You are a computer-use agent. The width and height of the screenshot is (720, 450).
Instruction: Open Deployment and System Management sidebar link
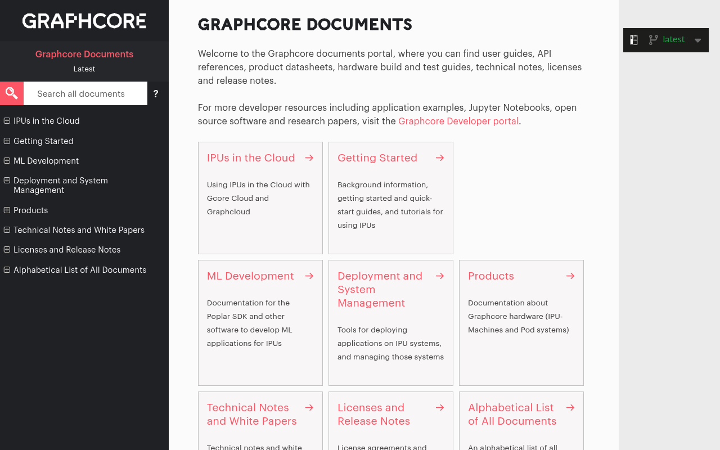pos(61,185)
